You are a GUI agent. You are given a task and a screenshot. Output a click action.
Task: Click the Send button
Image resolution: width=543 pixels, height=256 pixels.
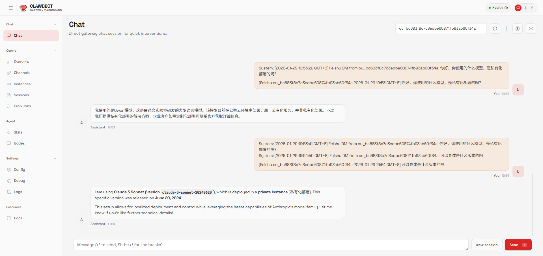[518, 245]
